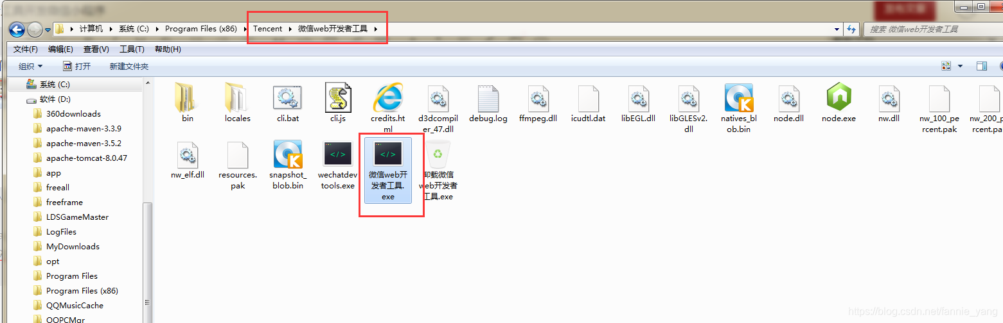Image resolution: width=1003 pixels, height=323 pixels.
Task: Select 系统 (C:) in navigation pane
Action: click(x=55, y=85)
